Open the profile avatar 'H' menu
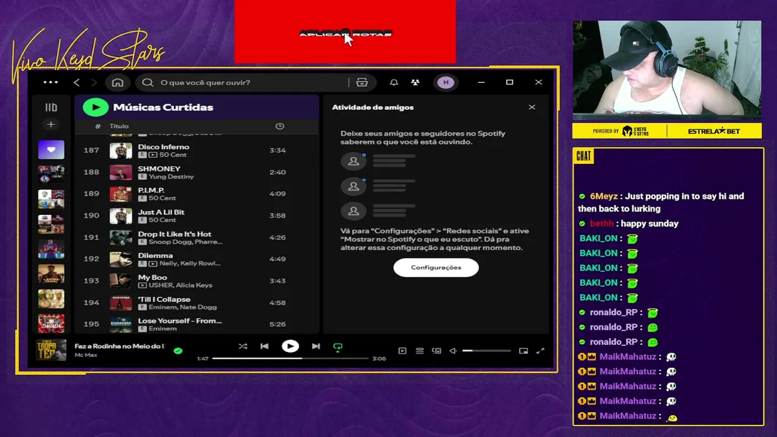Viewport: 777px width, 437px height. point(446,83)
